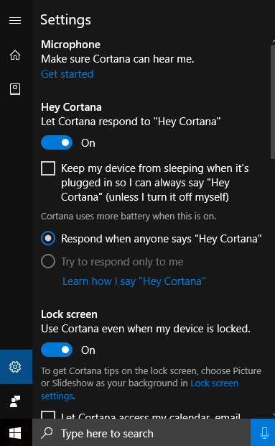Click Use Cortana even when device locked text
This screenshot has width=275, height=446.
[x=146, y=329]
